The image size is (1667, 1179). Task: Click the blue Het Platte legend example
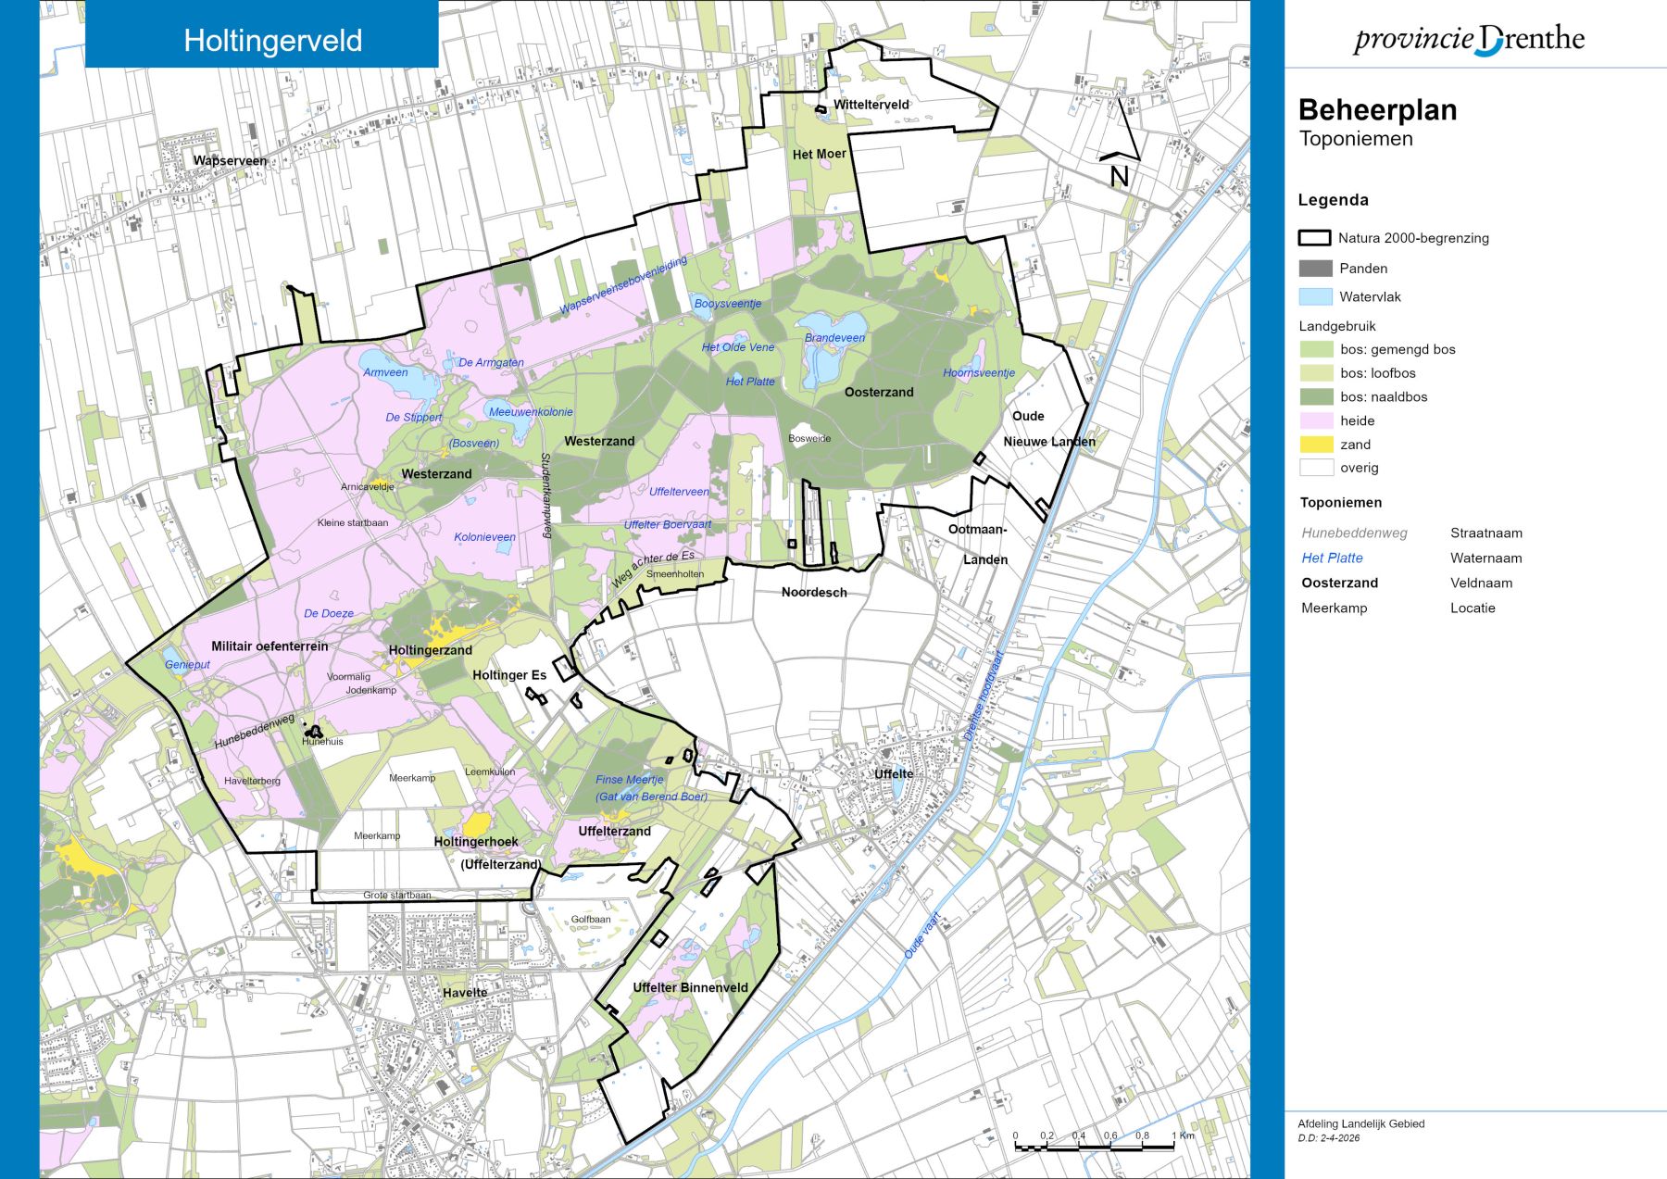point(1332,558)
